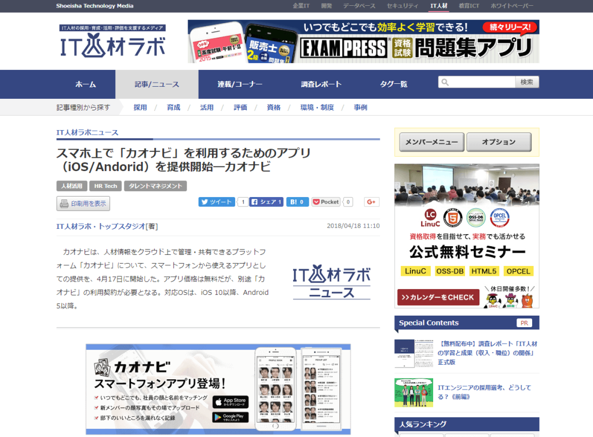This screenshot has width=593, height=437.
Task: Filter articles by 育成 category
Action: tap(174, 108)
